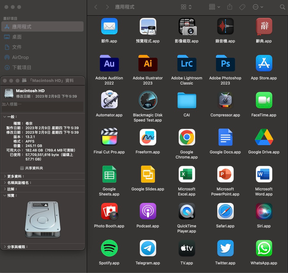Select Adobe Lightroom Classic folder
This screenshot has width=288, height=273.
(x=187, y=63)
